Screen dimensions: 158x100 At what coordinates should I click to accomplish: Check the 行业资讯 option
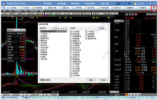click(x=71, y=52)
